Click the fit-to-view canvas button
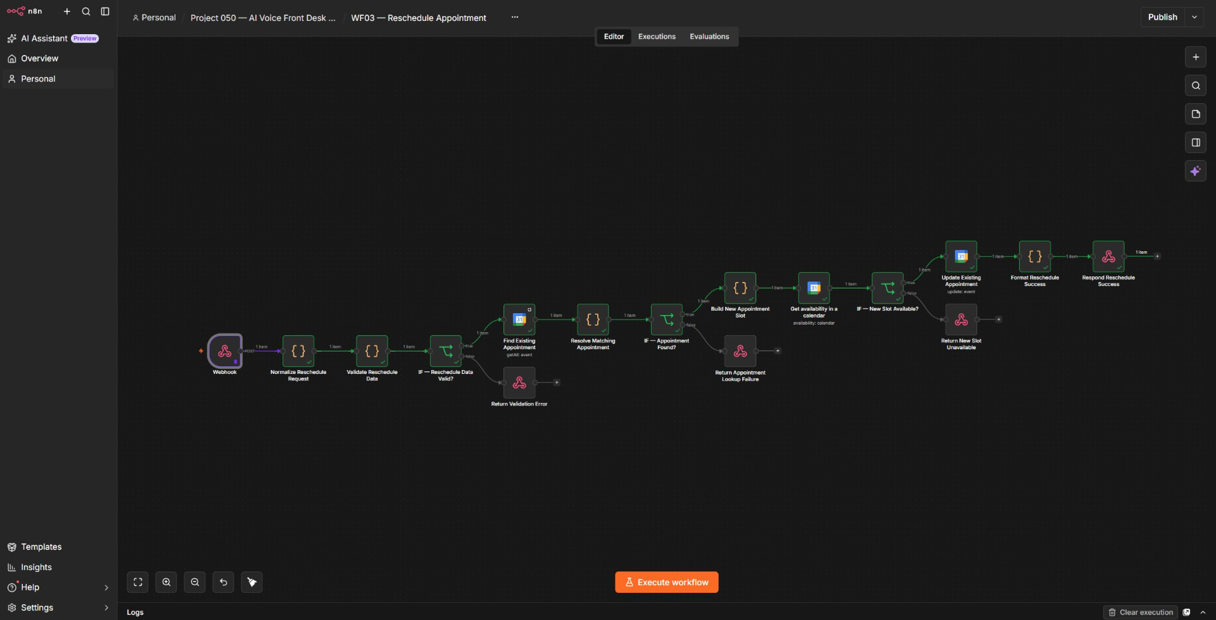 coord(137,582)
